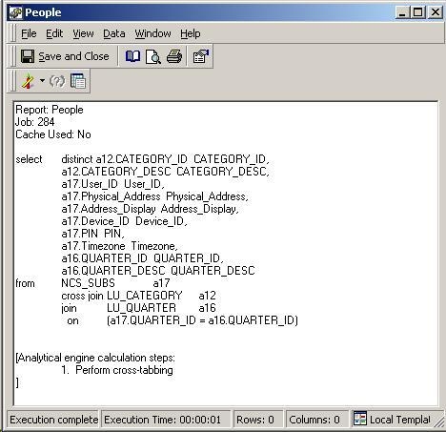
Task: Open the properties checklist icon
Action: tap(200, 56)
